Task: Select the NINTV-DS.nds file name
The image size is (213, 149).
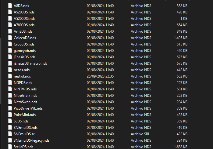Action: (x=25, y=89)
